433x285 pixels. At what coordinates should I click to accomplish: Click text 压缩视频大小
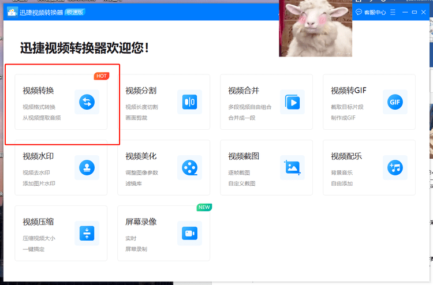coord(39,238)
